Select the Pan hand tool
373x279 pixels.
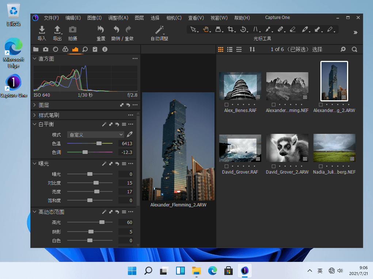coord(206,30)
